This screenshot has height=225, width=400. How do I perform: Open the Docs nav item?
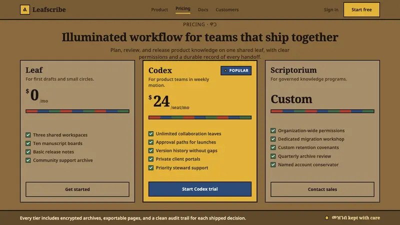point(203,9)
